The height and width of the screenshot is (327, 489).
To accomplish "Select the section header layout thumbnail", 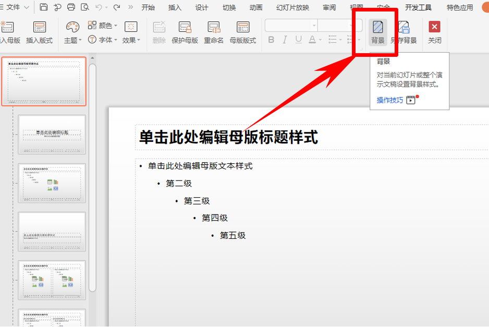I will coord(52,232).
